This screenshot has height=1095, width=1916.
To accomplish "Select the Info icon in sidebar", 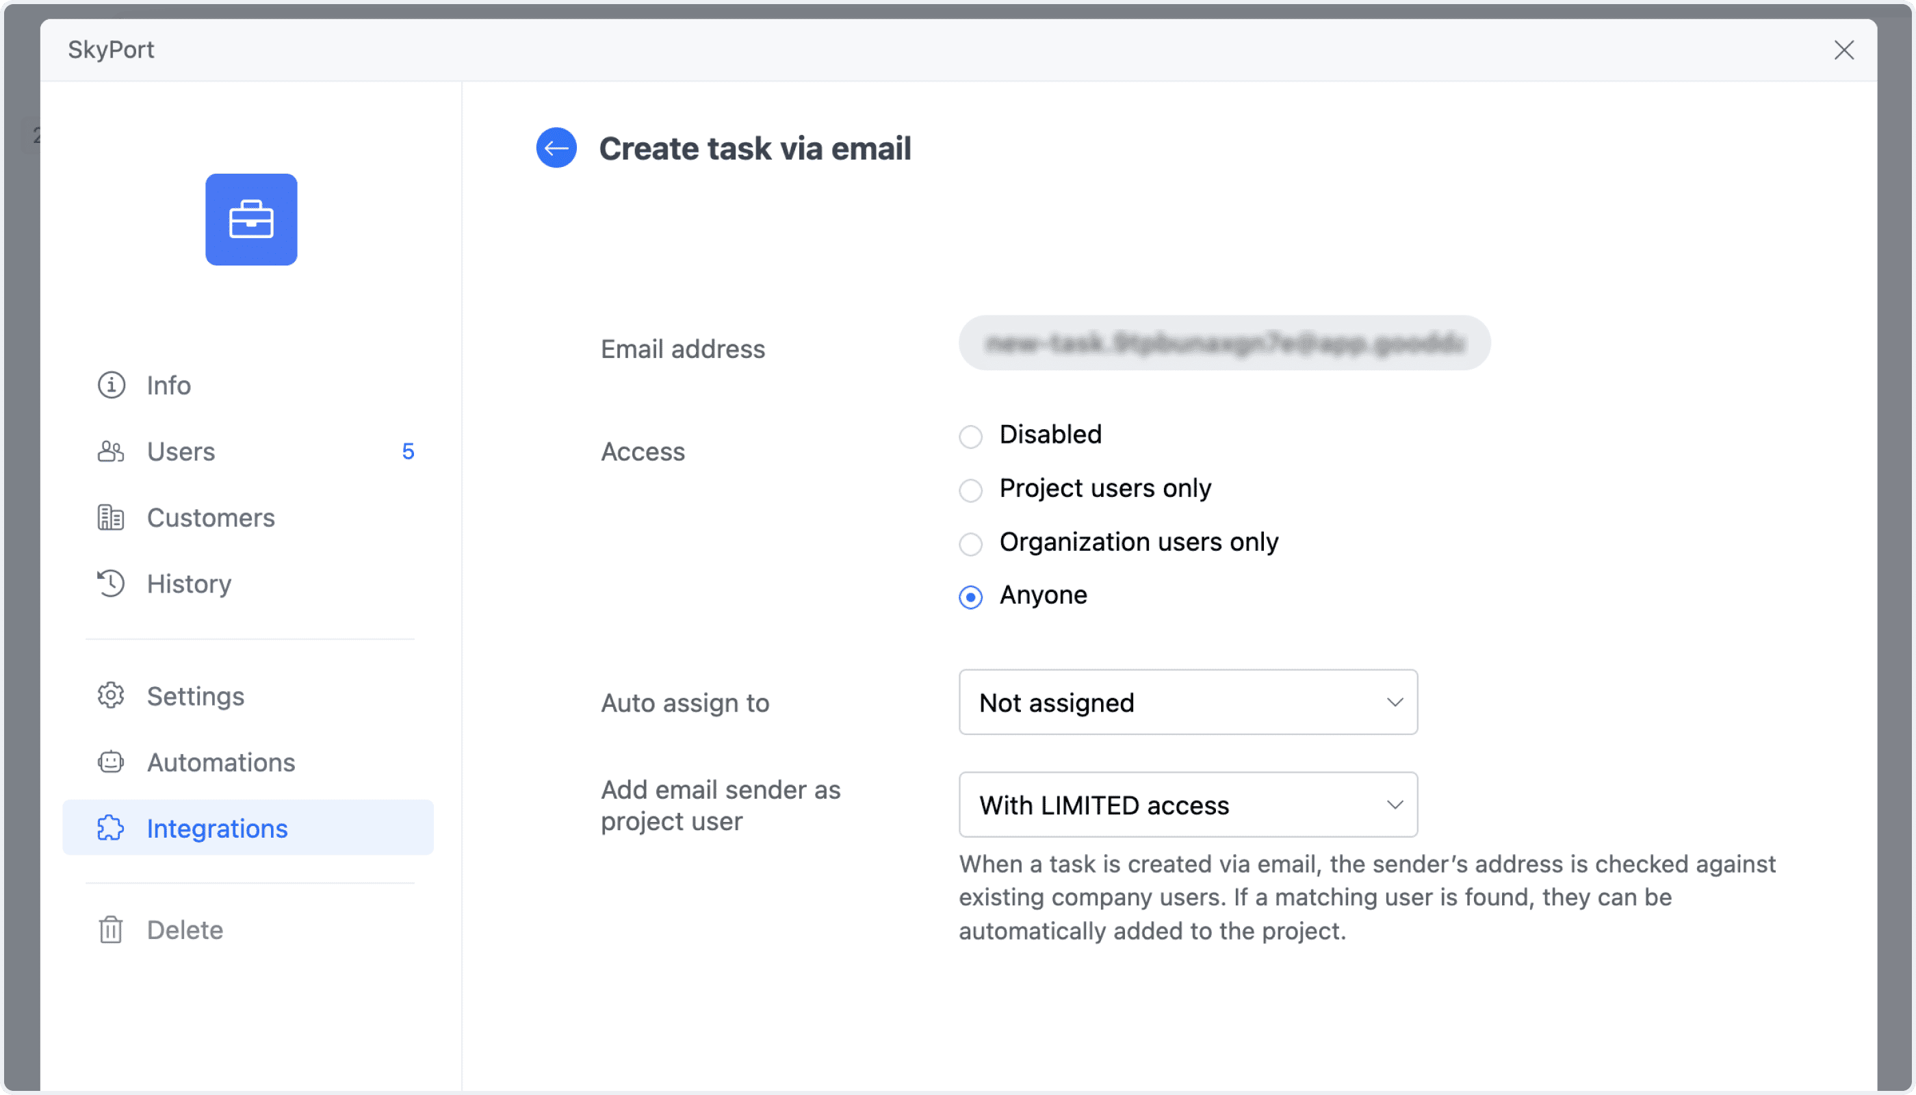I will click(111, 385).
